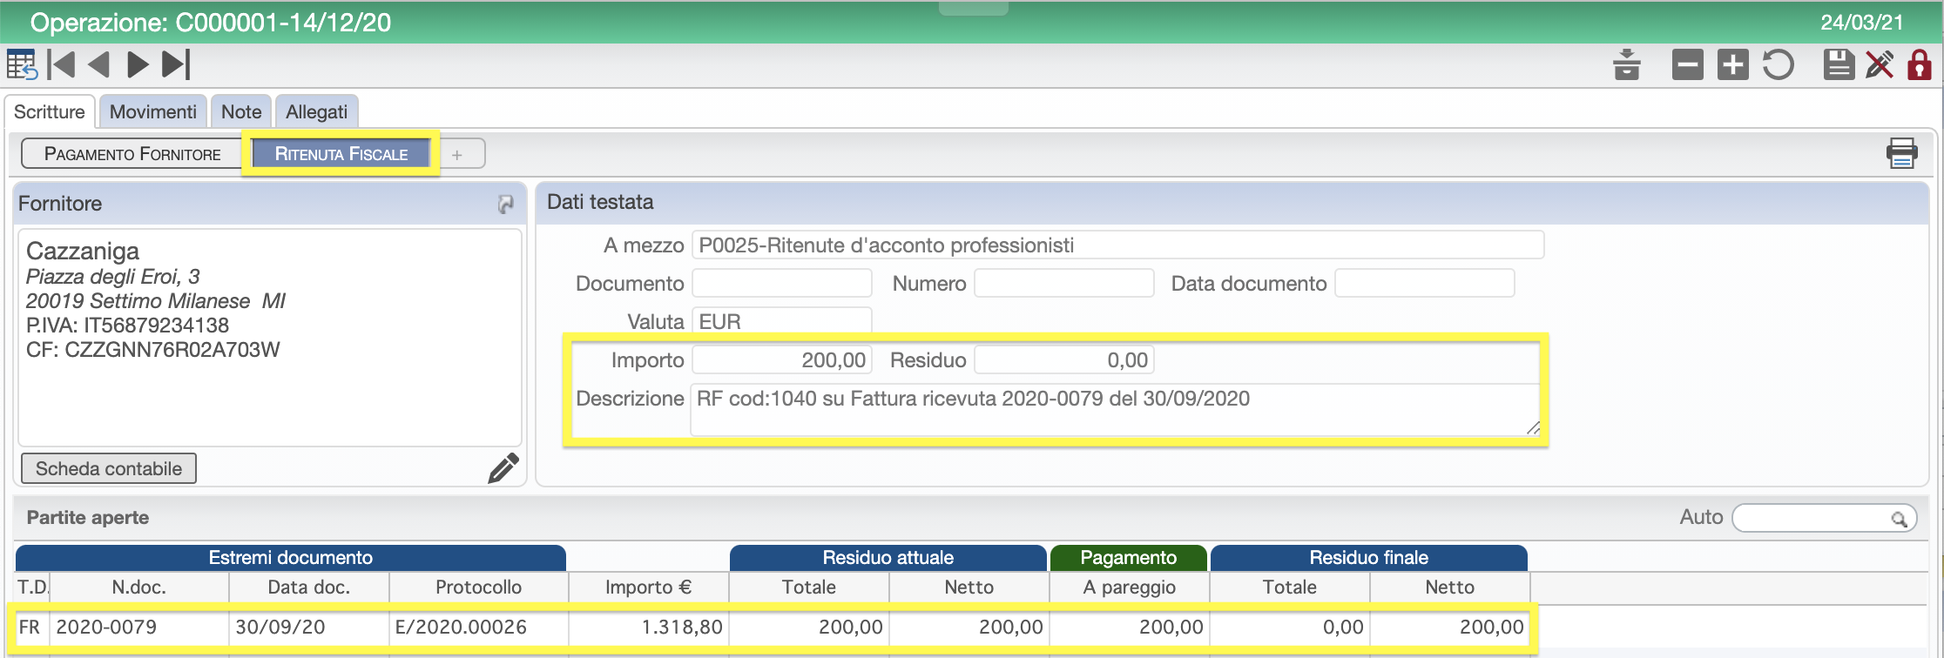The image size is (1944, 658).
Task: Click the crossed tools icon
Action: click(x=1880, y=64)
